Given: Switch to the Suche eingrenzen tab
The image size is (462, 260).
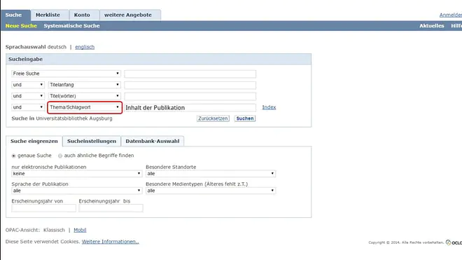Looking at the screenshot, I should (x=34, y=141).
